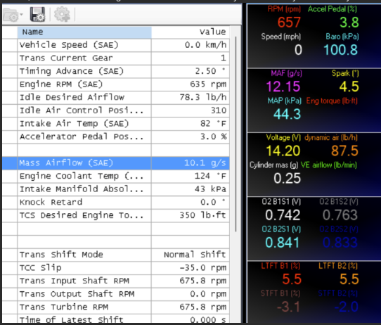Viewport: 381px width, 325px height.
Task: Select the TCC Slip channel row
Action: [116, 267]
